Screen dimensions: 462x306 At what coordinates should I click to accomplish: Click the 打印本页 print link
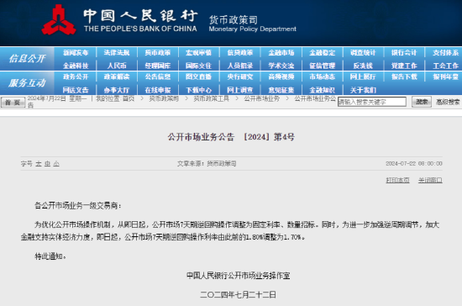398,180
